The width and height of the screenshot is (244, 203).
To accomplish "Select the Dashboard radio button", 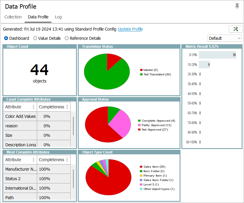I will click(x=6, y=38).
